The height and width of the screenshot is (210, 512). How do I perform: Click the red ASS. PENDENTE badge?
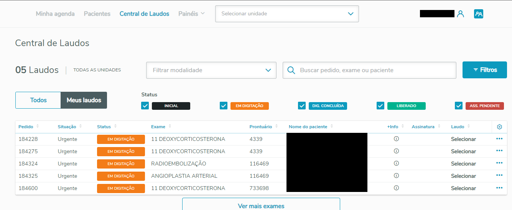pos(485,106)
